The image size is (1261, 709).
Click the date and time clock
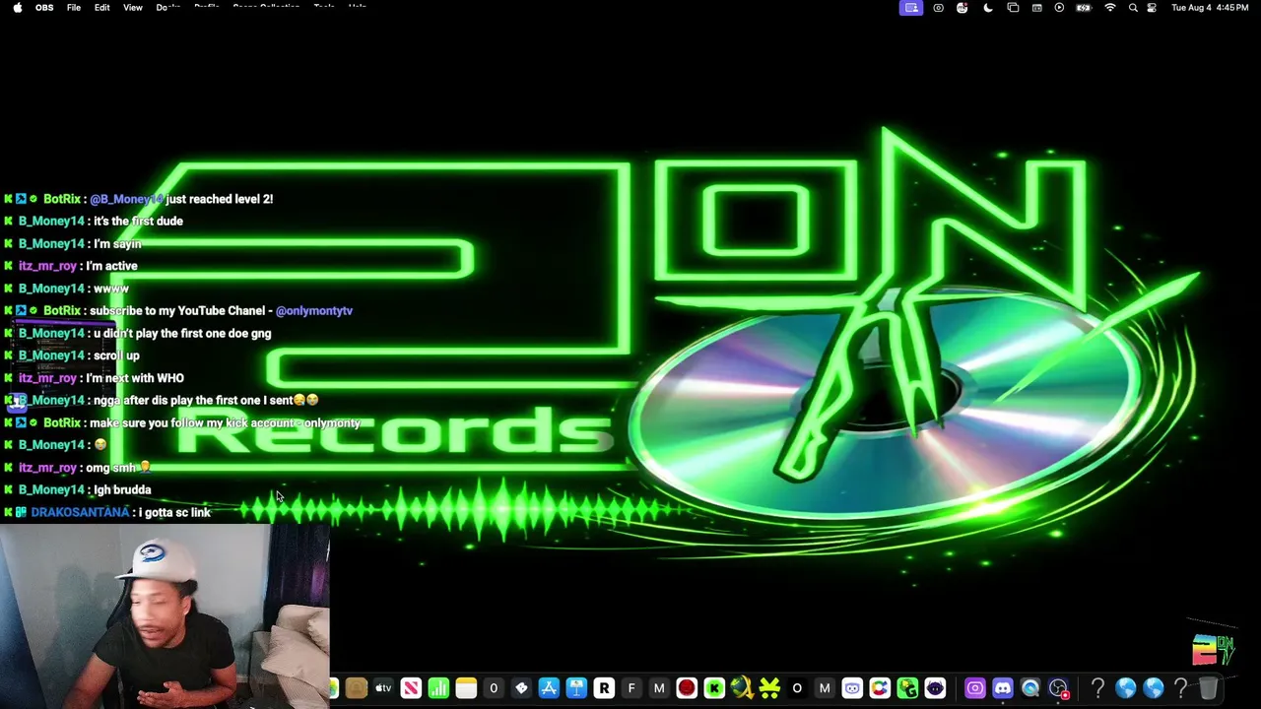pyautogui.click(x=1210, y=7)
